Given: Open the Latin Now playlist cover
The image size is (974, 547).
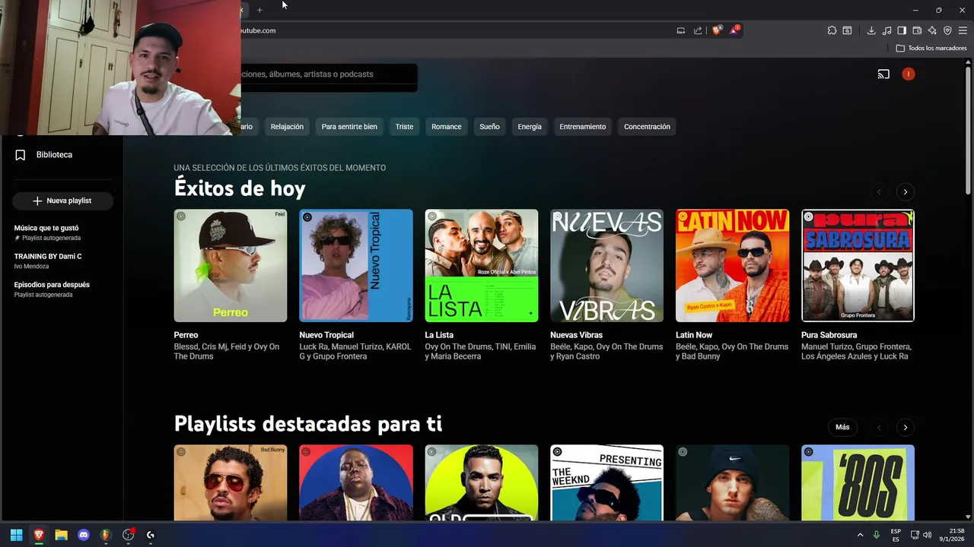Looking at the screenshot, I should [732, 266].
